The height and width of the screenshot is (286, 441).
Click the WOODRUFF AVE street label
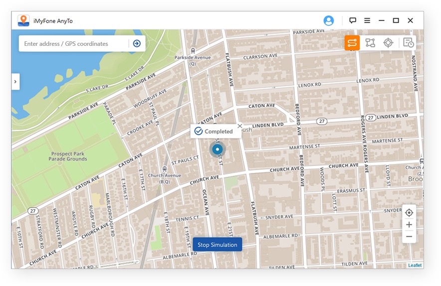click(150, 98)
